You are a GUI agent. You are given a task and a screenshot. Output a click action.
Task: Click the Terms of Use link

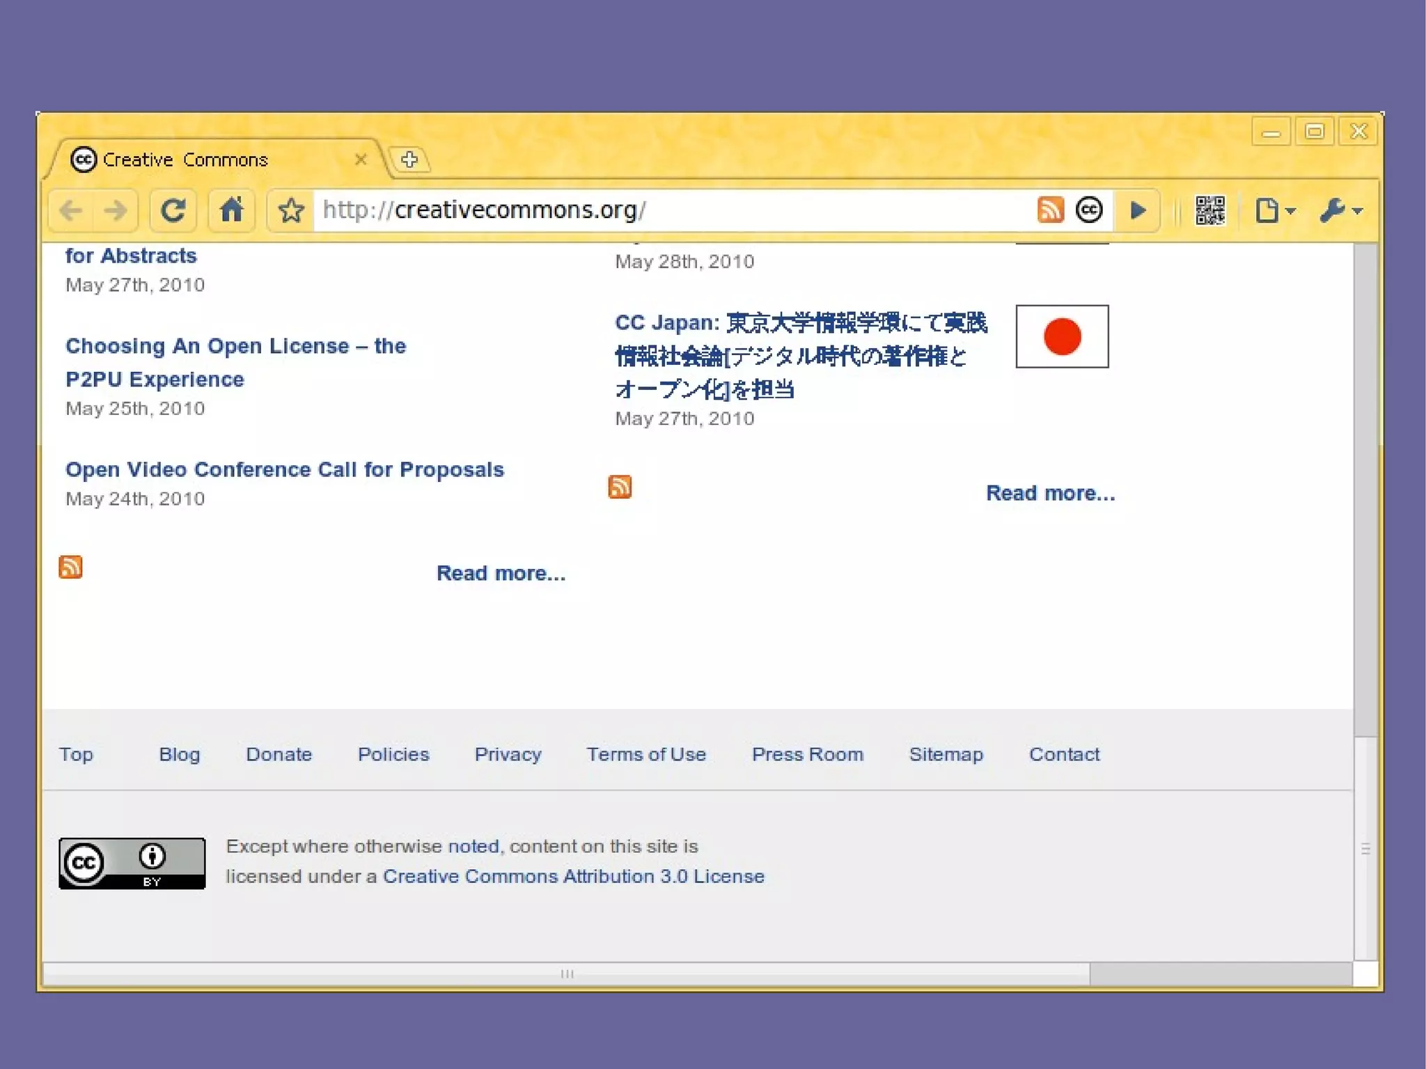pyautogui.click(x=645, y=754)
